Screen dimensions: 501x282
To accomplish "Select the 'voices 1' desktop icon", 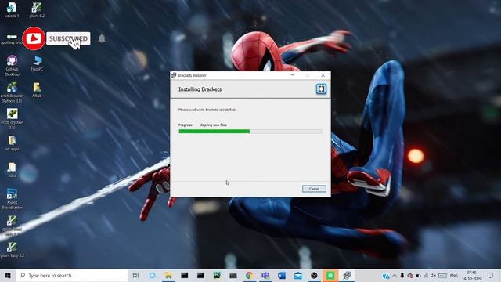I will pyautogui.click(x=12, y=9).
